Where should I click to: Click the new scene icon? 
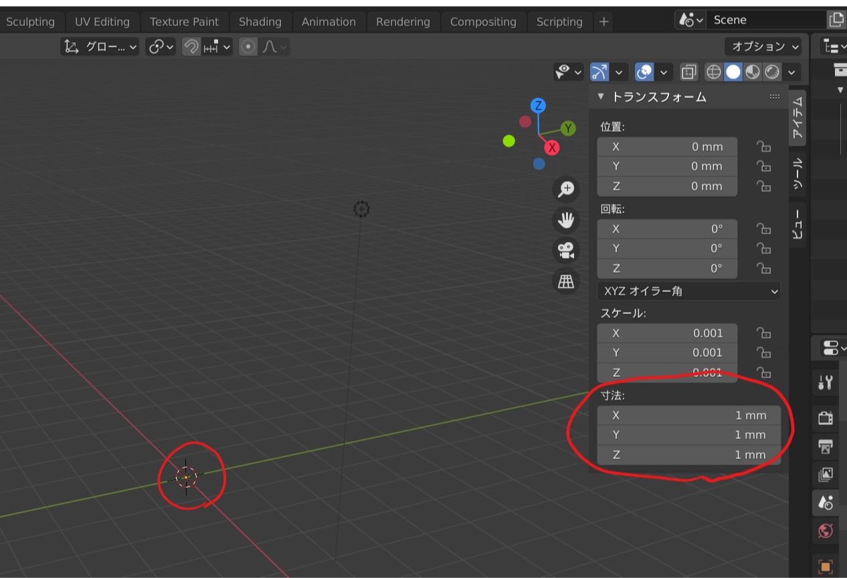click(836, 20)
